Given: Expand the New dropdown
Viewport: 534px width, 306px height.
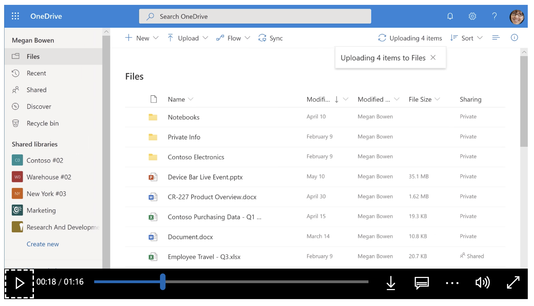Looking at the screenshot, I should point(156,38).
